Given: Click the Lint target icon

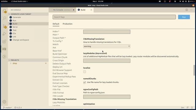Looking at the screenshot, I should 11,37.
